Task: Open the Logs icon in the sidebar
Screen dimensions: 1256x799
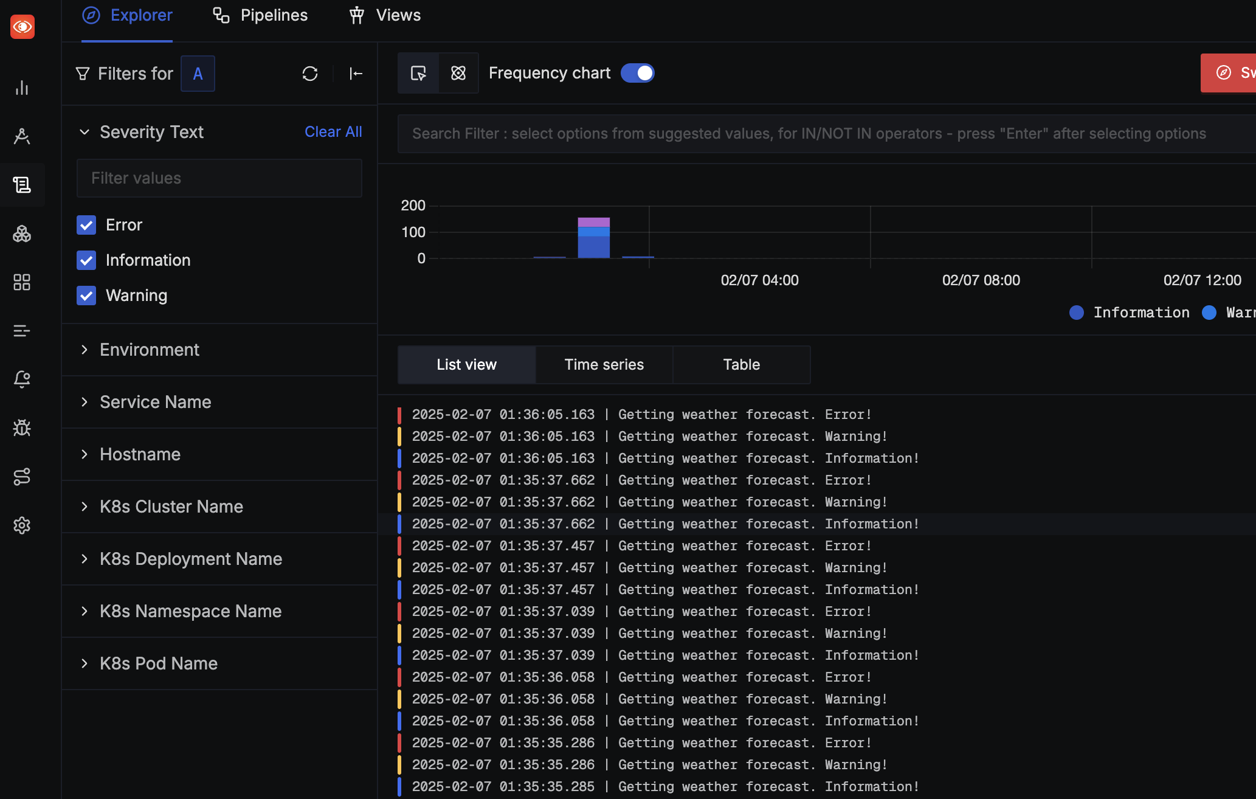Action: [x=22, y=185]
